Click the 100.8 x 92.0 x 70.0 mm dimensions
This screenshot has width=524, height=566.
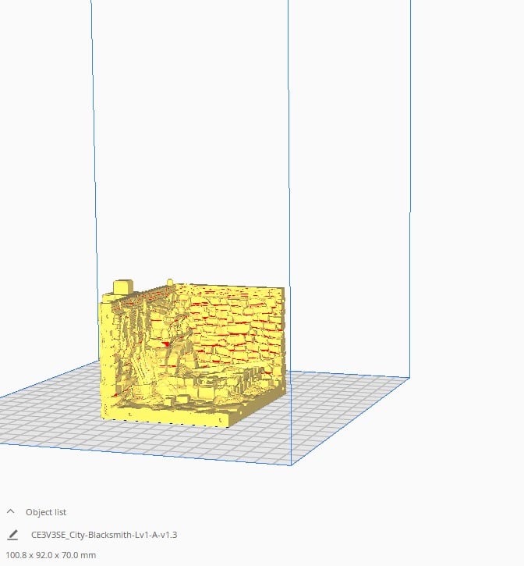tap(51, 555)
